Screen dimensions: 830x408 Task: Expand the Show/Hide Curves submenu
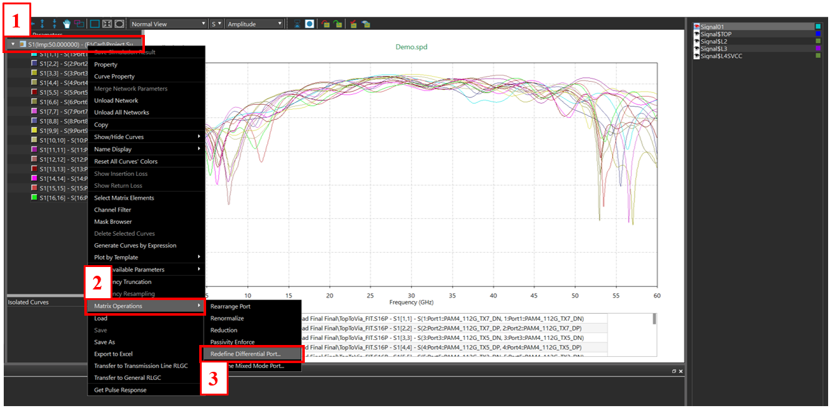tap(146, 137)
